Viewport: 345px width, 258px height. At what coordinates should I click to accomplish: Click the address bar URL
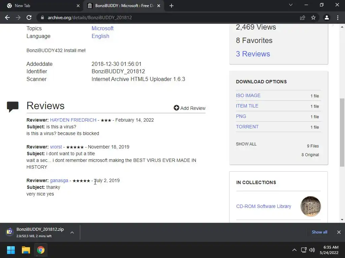90,17
